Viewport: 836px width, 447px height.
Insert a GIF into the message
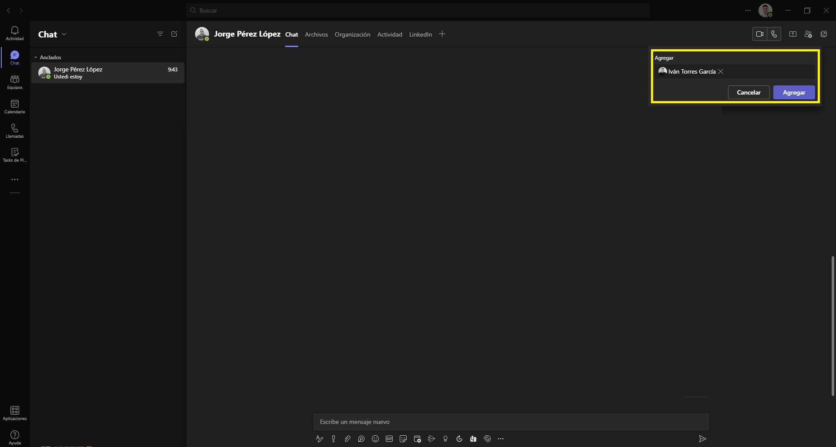click(389, 439)
